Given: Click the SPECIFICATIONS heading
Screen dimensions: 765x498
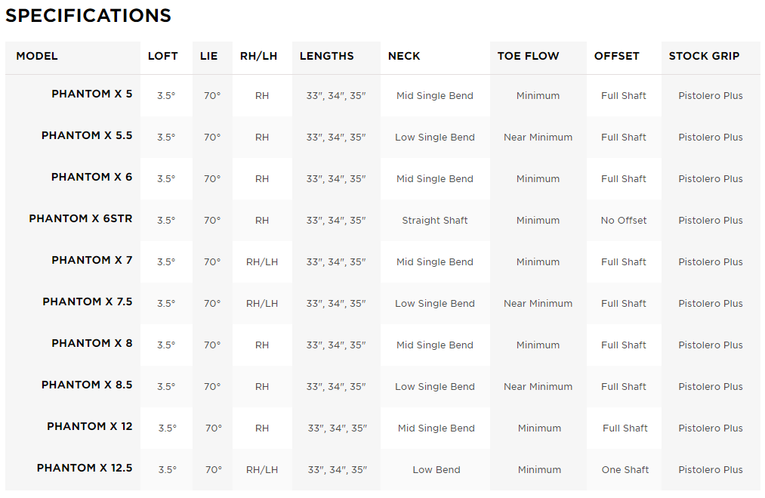Looking at the screenshot, I should pyautogui.click(x=88, y=16).
